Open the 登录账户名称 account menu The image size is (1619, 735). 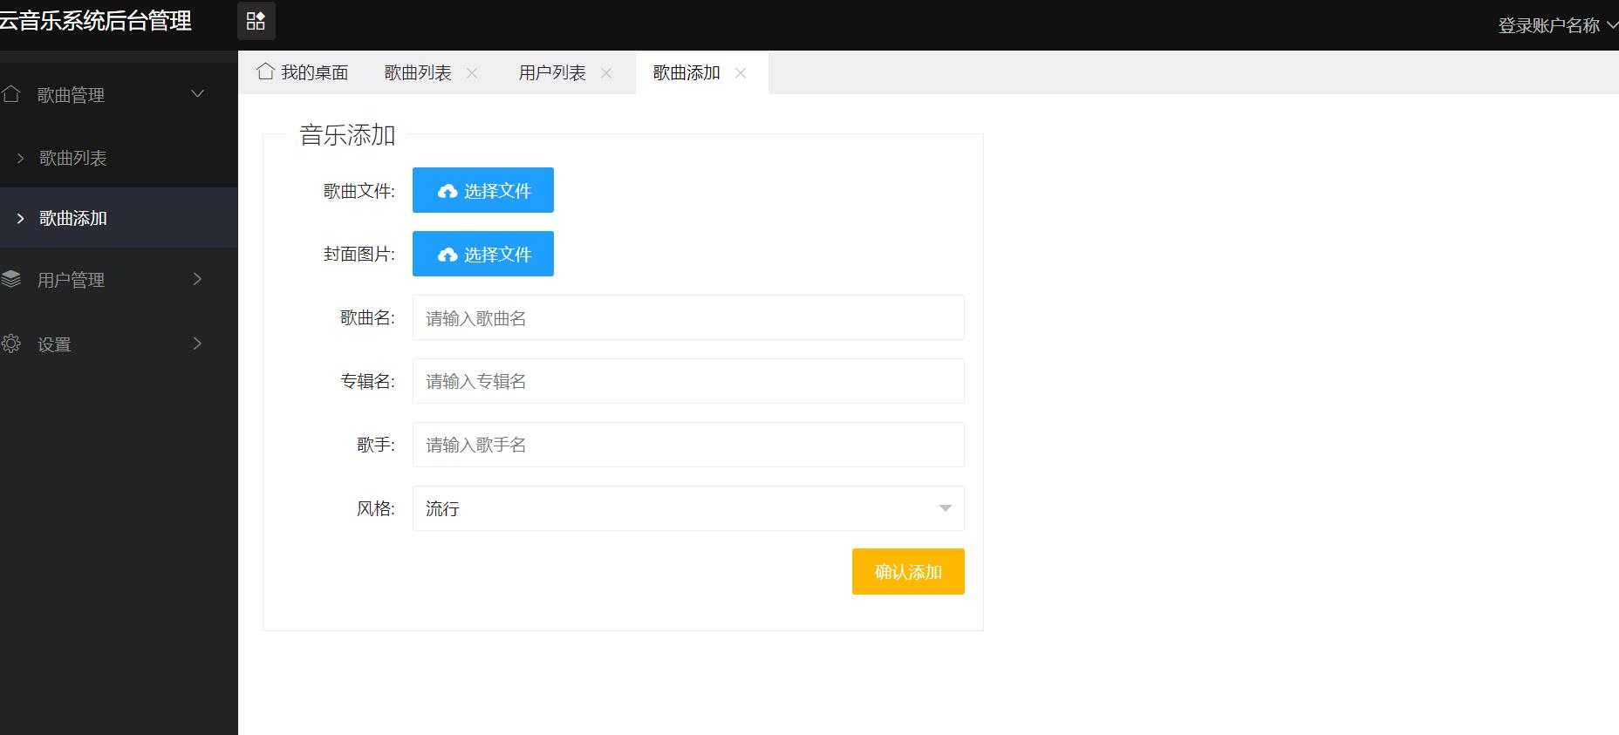pos(1557,25)
